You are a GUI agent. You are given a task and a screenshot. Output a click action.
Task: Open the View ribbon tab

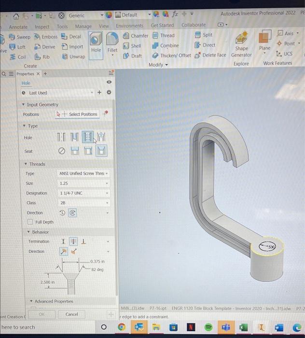coord(104,26)
